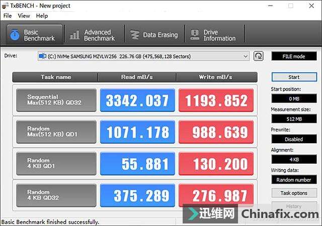Open the View menu

[24, 16]
